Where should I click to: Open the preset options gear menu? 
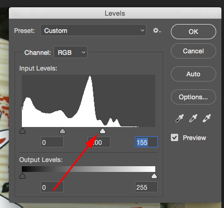(157, 31)
